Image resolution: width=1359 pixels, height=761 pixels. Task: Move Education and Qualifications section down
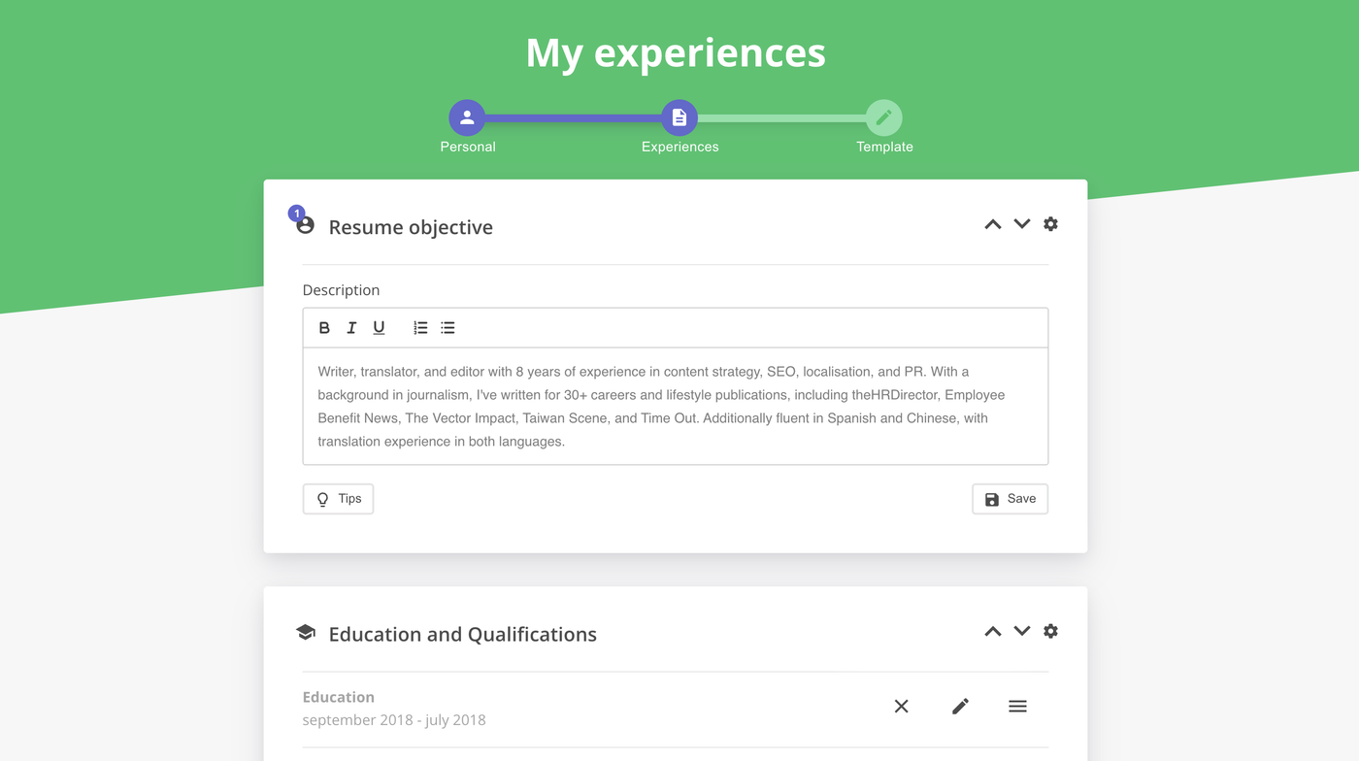(x=1021, y=631)
